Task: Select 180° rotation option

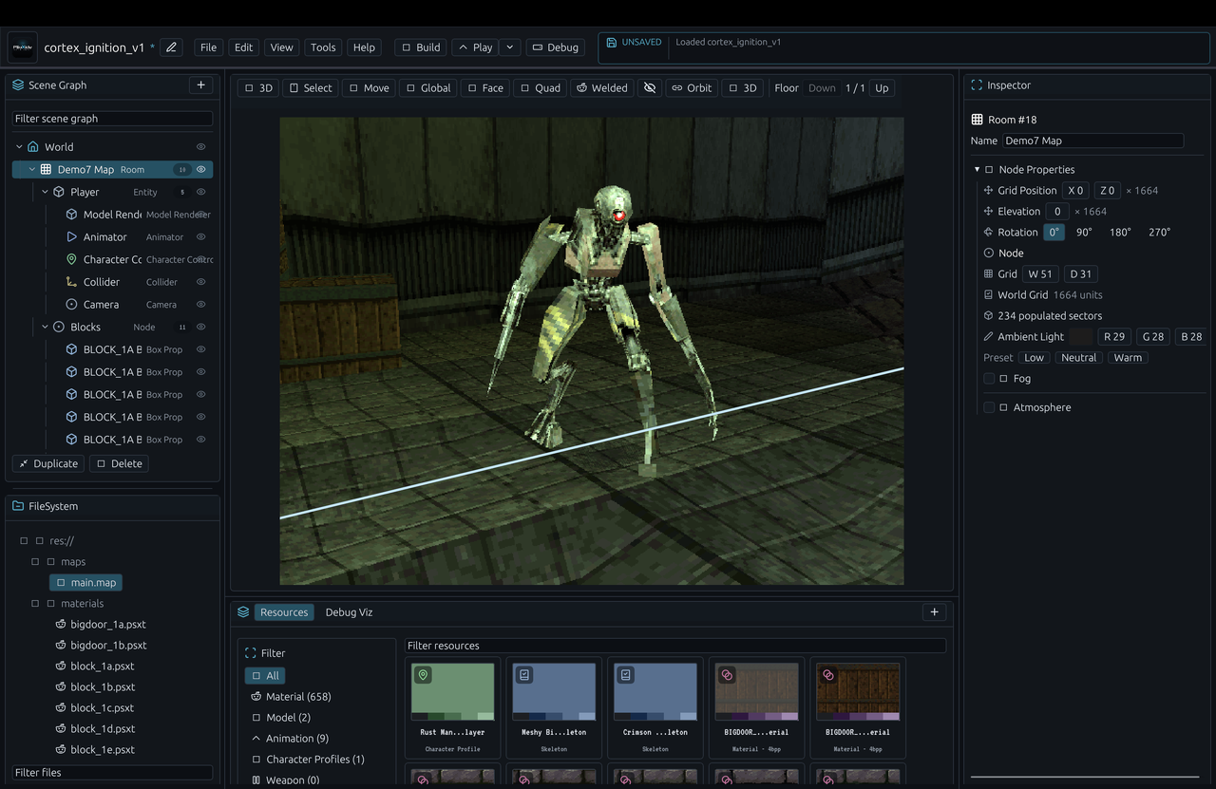Action: pyautogui.click(x=1120, y=232)
